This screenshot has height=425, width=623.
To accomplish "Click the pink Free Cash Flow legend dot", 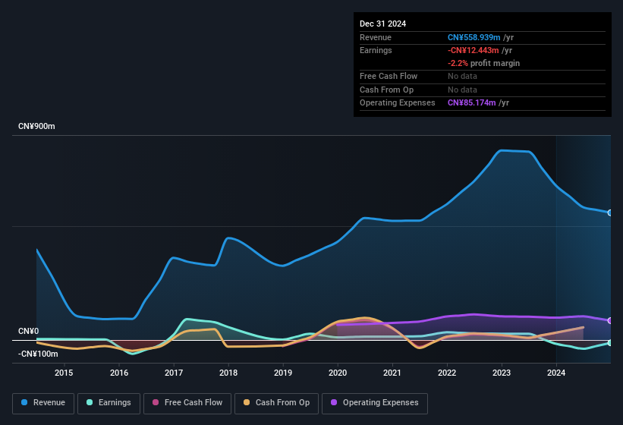I will pyautogui.click(x=156, y=402).
